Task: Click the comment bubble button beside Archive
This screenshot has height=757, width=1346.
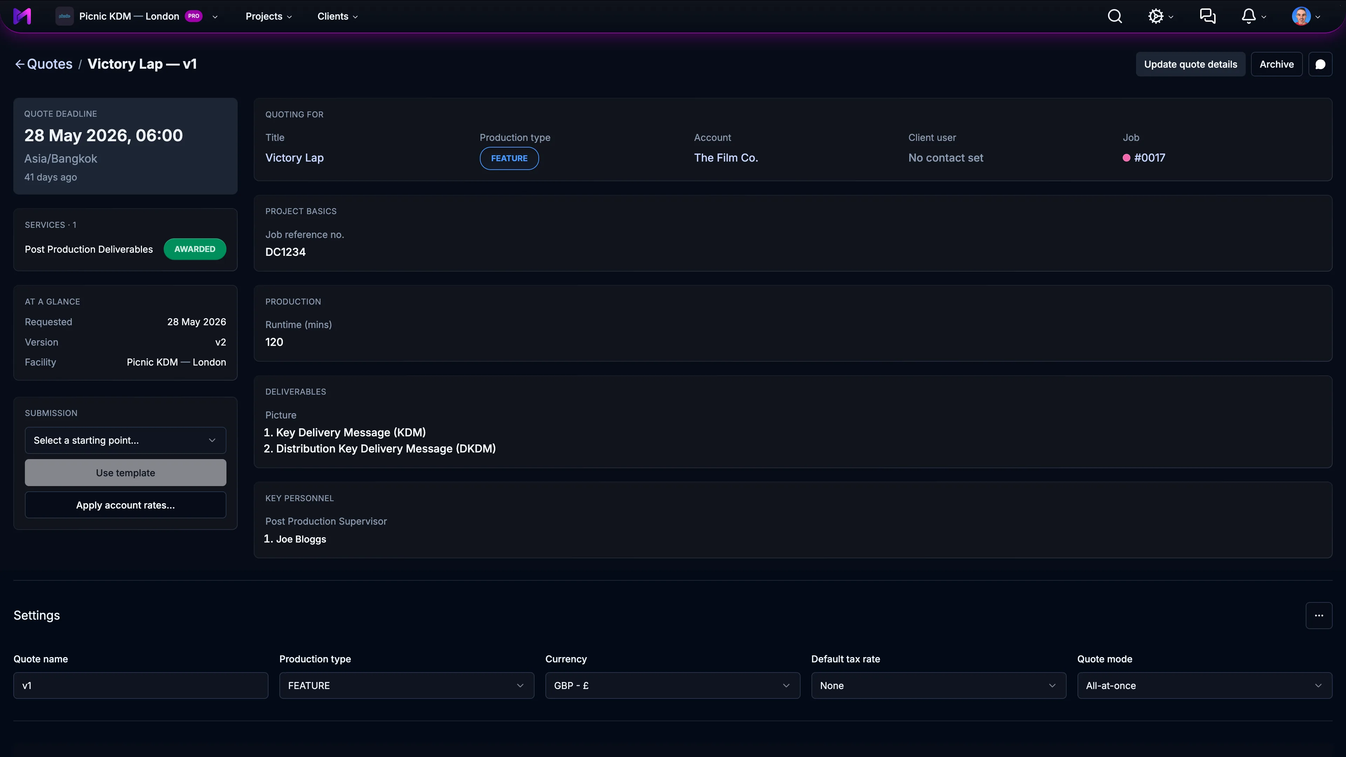Action: pyautogui.click(x=1320, y=64)
